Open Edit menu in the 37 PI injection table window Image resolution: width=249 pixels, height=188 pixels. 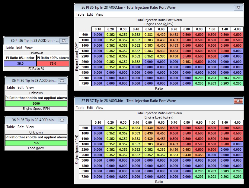coord(90,108)
